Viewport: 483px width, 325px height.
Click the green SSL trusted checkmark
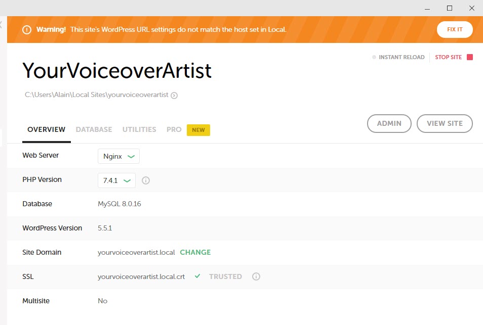pyautogui.click(x=197, y=276)
